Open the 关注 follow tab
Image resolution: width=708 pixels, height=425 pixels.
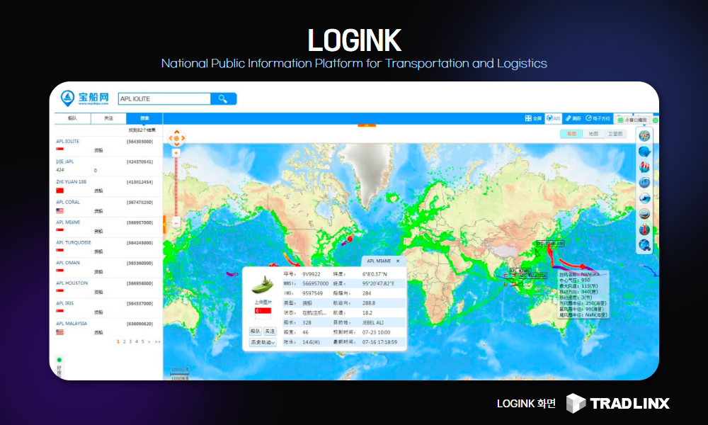point(109,118)
